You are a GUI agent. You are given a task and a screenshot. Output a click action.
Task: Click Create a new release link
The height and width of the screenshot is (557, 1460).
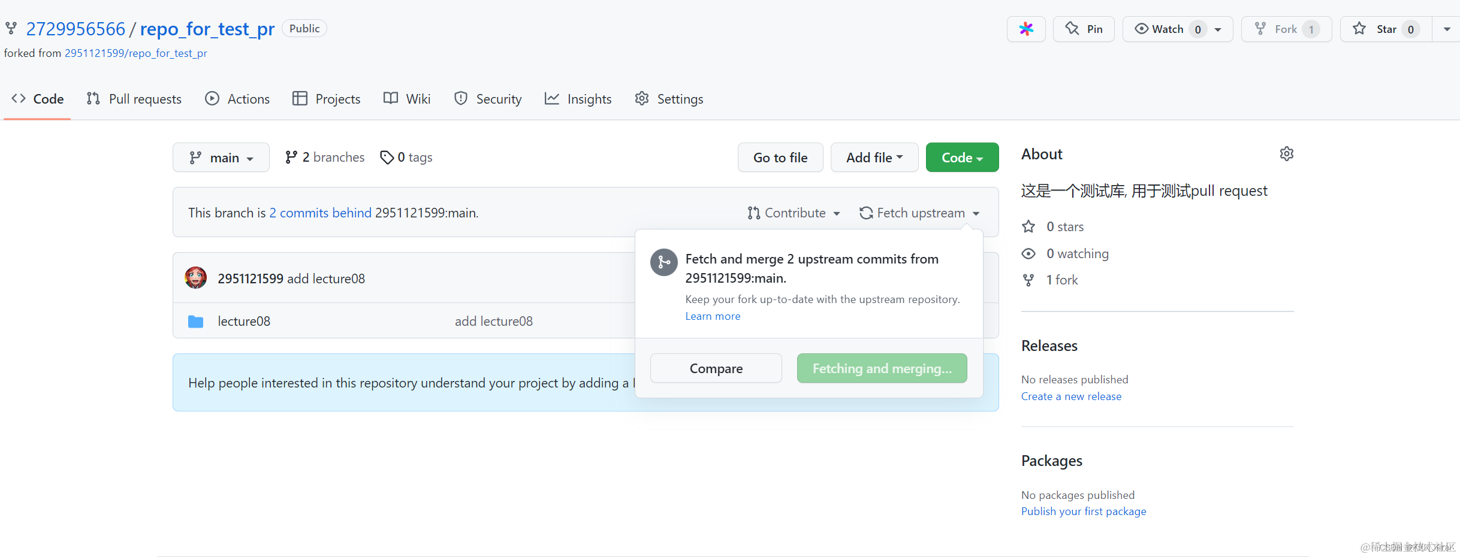[1072, 396]
